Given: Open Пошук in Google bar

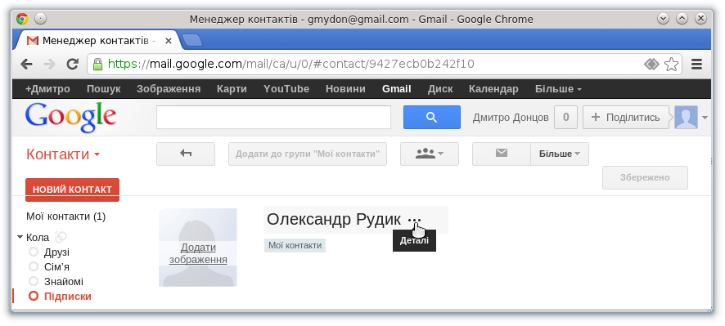Looking at the screenshot, I should click(104, 89).
